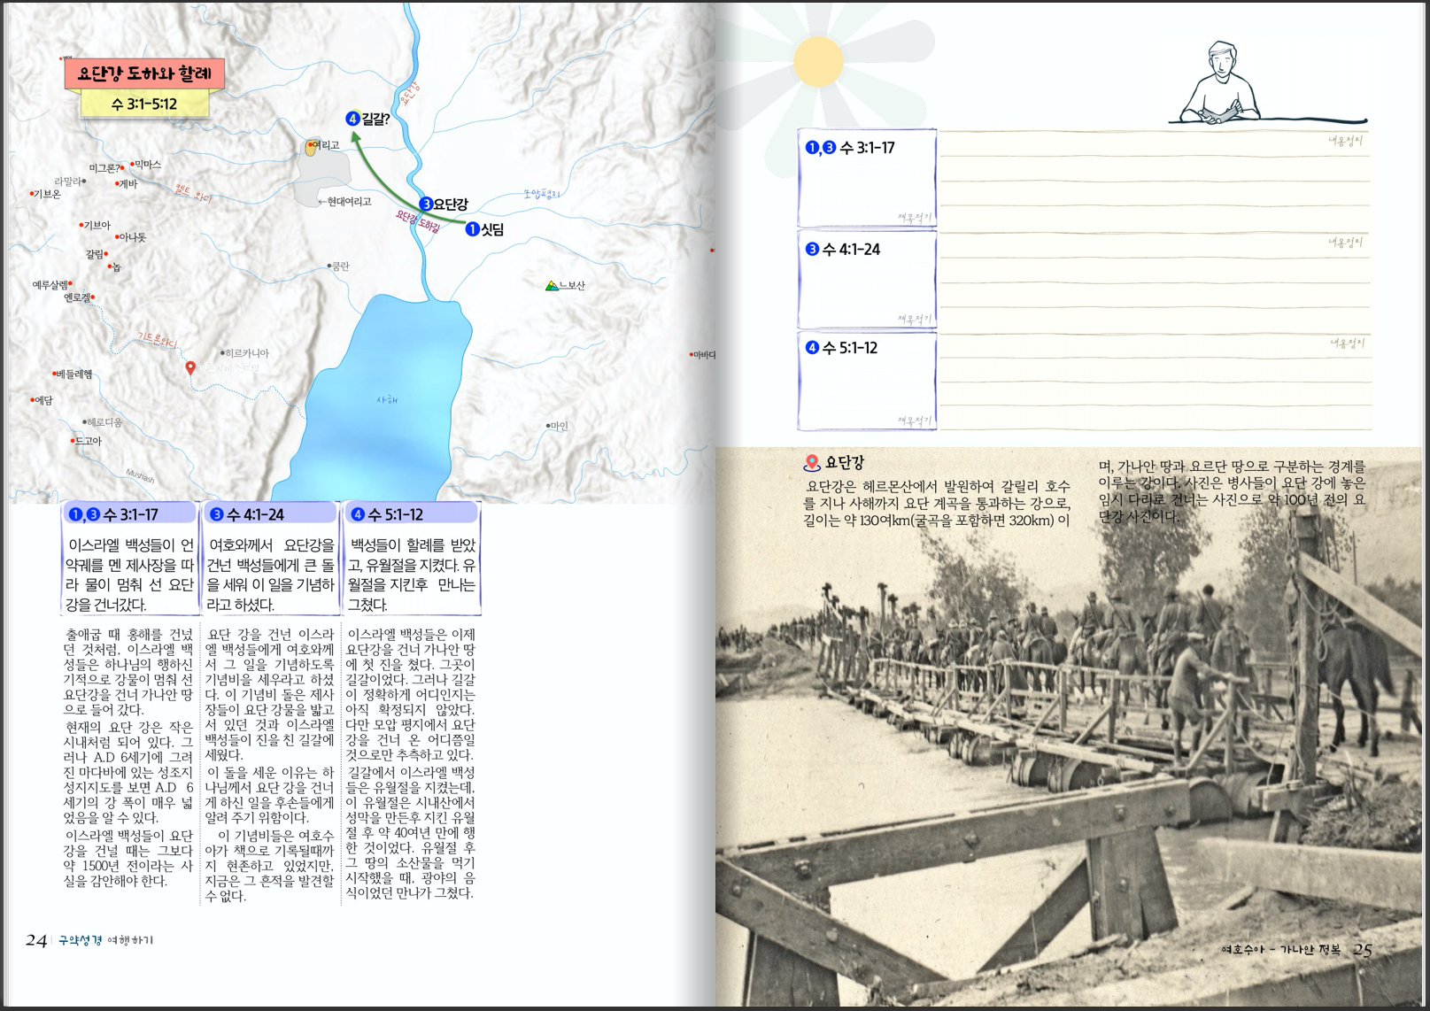Click the 기브아 map label

coord(97,226)
